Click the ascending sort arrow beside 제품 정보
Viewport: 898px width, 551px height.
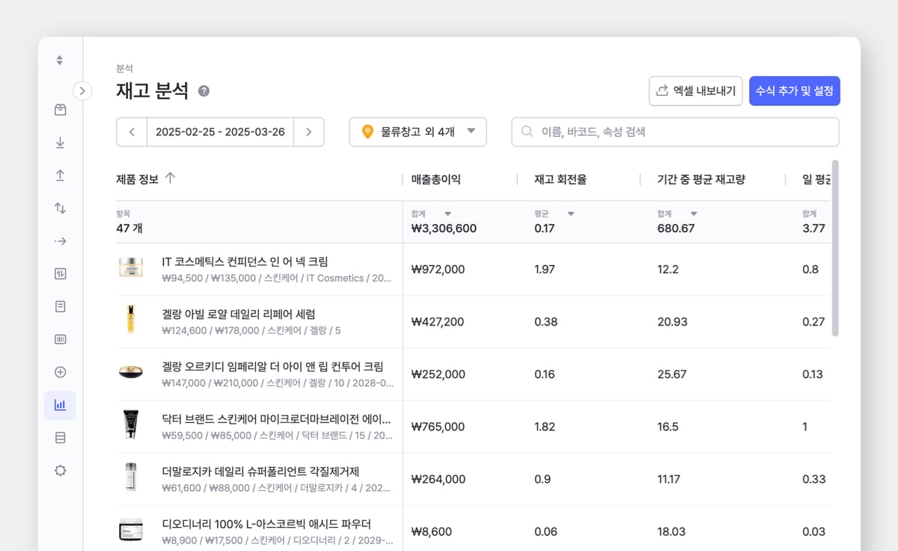[x=170, y=178]
